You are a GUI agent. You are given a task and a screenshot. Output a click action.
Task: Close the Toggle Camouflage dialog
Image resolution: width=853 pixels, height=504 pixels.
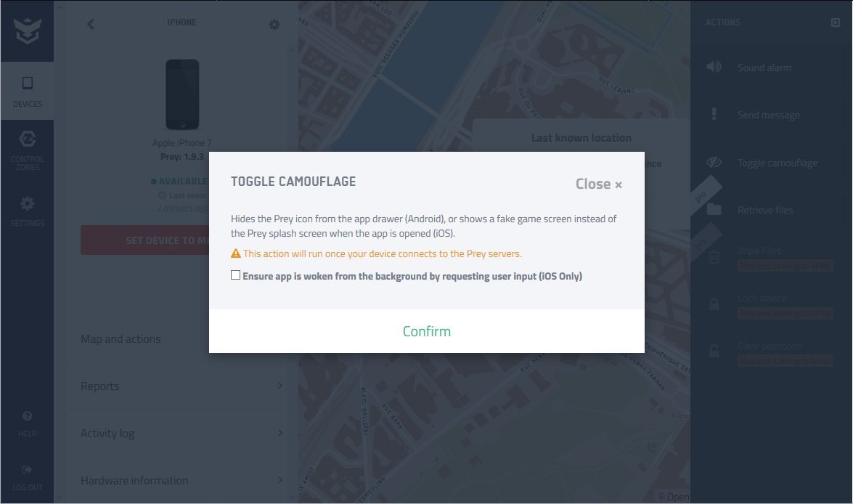(x=598, y=184)
